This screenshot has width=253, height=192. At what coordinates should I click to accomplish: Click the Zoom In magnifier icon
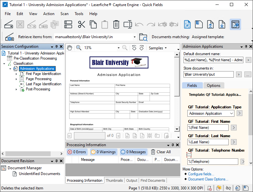(78, 48)
